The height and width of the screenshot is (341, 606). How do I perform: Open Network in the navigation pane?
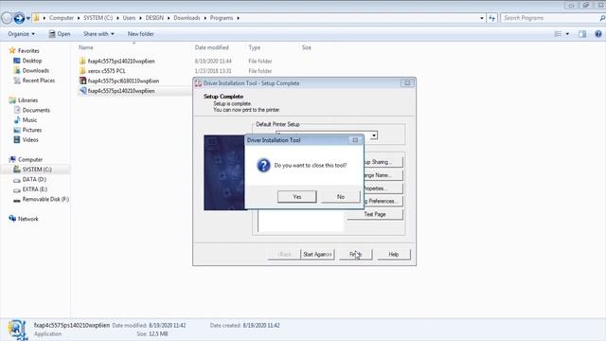tap(27, 219)
